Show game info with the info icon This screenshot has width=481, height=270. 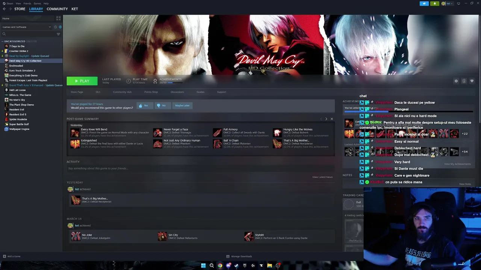464,81
